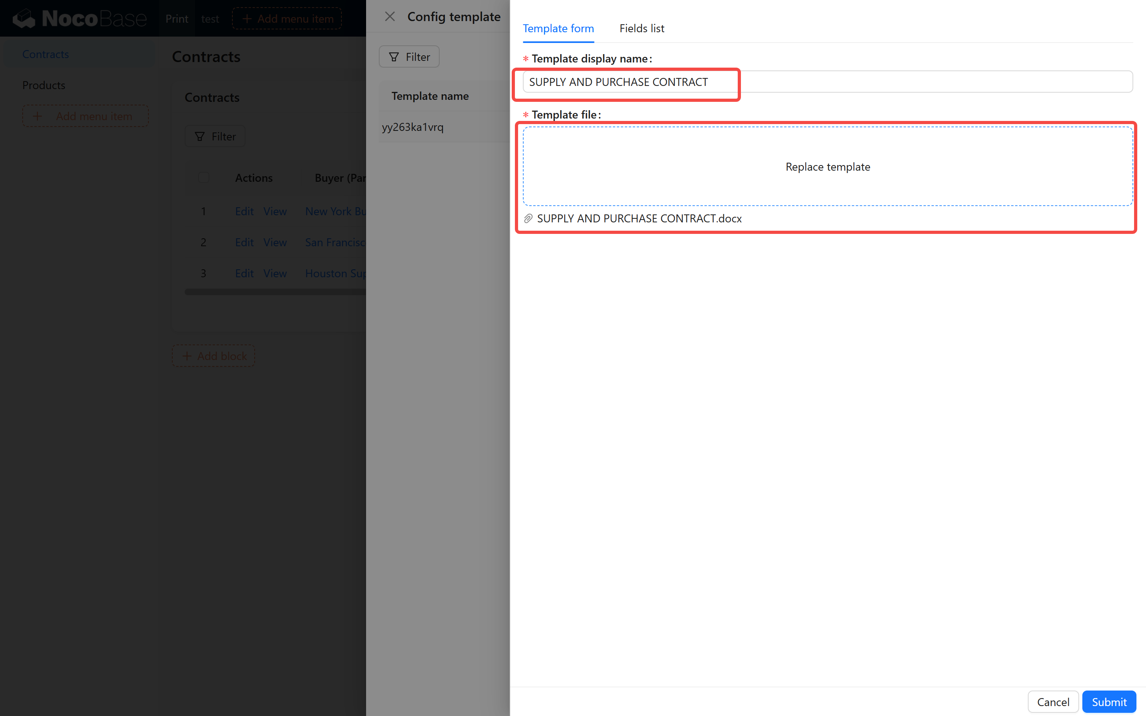Click the Replace template upload area
Viewport: 1146px width, 716px height.
(x=827, y=166)
